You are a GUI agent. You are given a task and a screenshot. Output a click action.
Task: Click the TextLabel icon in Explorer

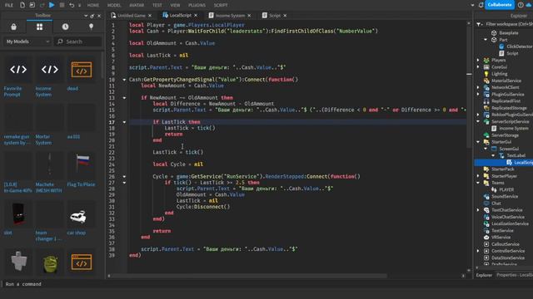click(x=501, y=155)
